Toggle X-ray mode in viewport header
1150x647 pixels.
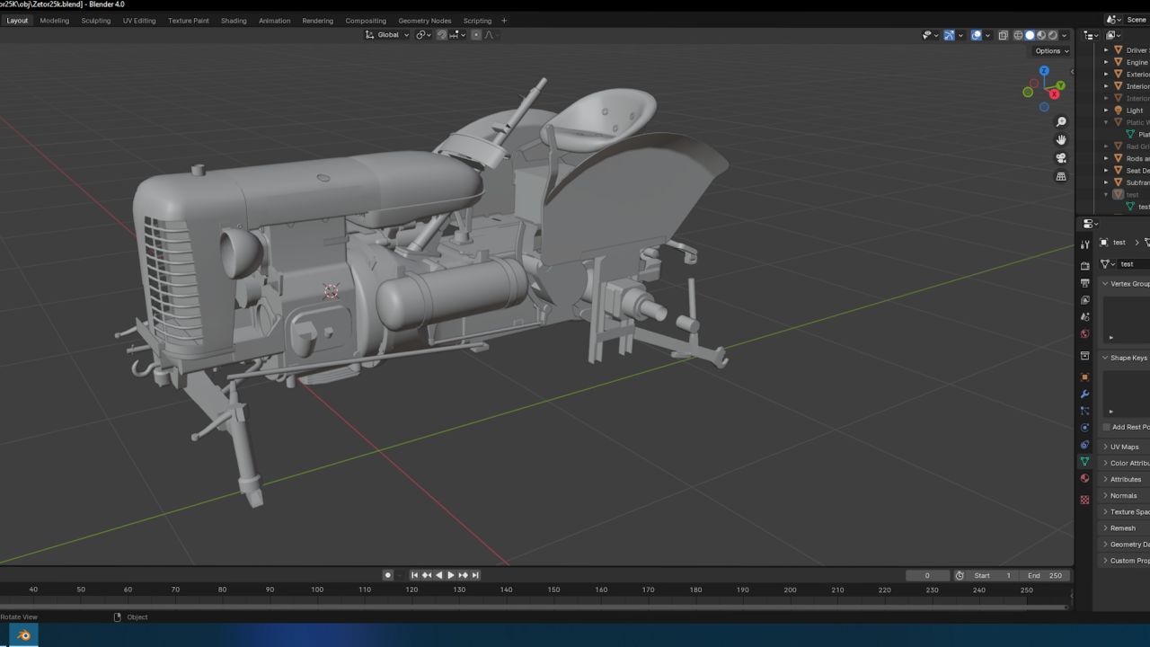(1004, 35)
